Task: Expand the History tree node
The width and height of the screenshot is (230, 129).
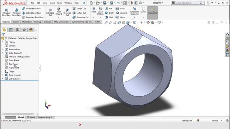Action: (x=3, y=42)
